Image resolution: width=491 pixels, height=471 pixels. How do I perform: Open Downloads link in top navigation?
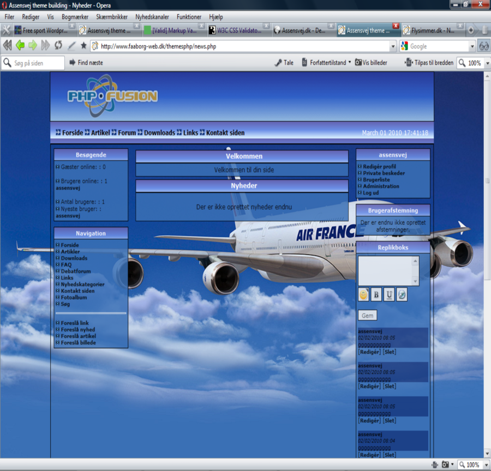coord(159,132)
